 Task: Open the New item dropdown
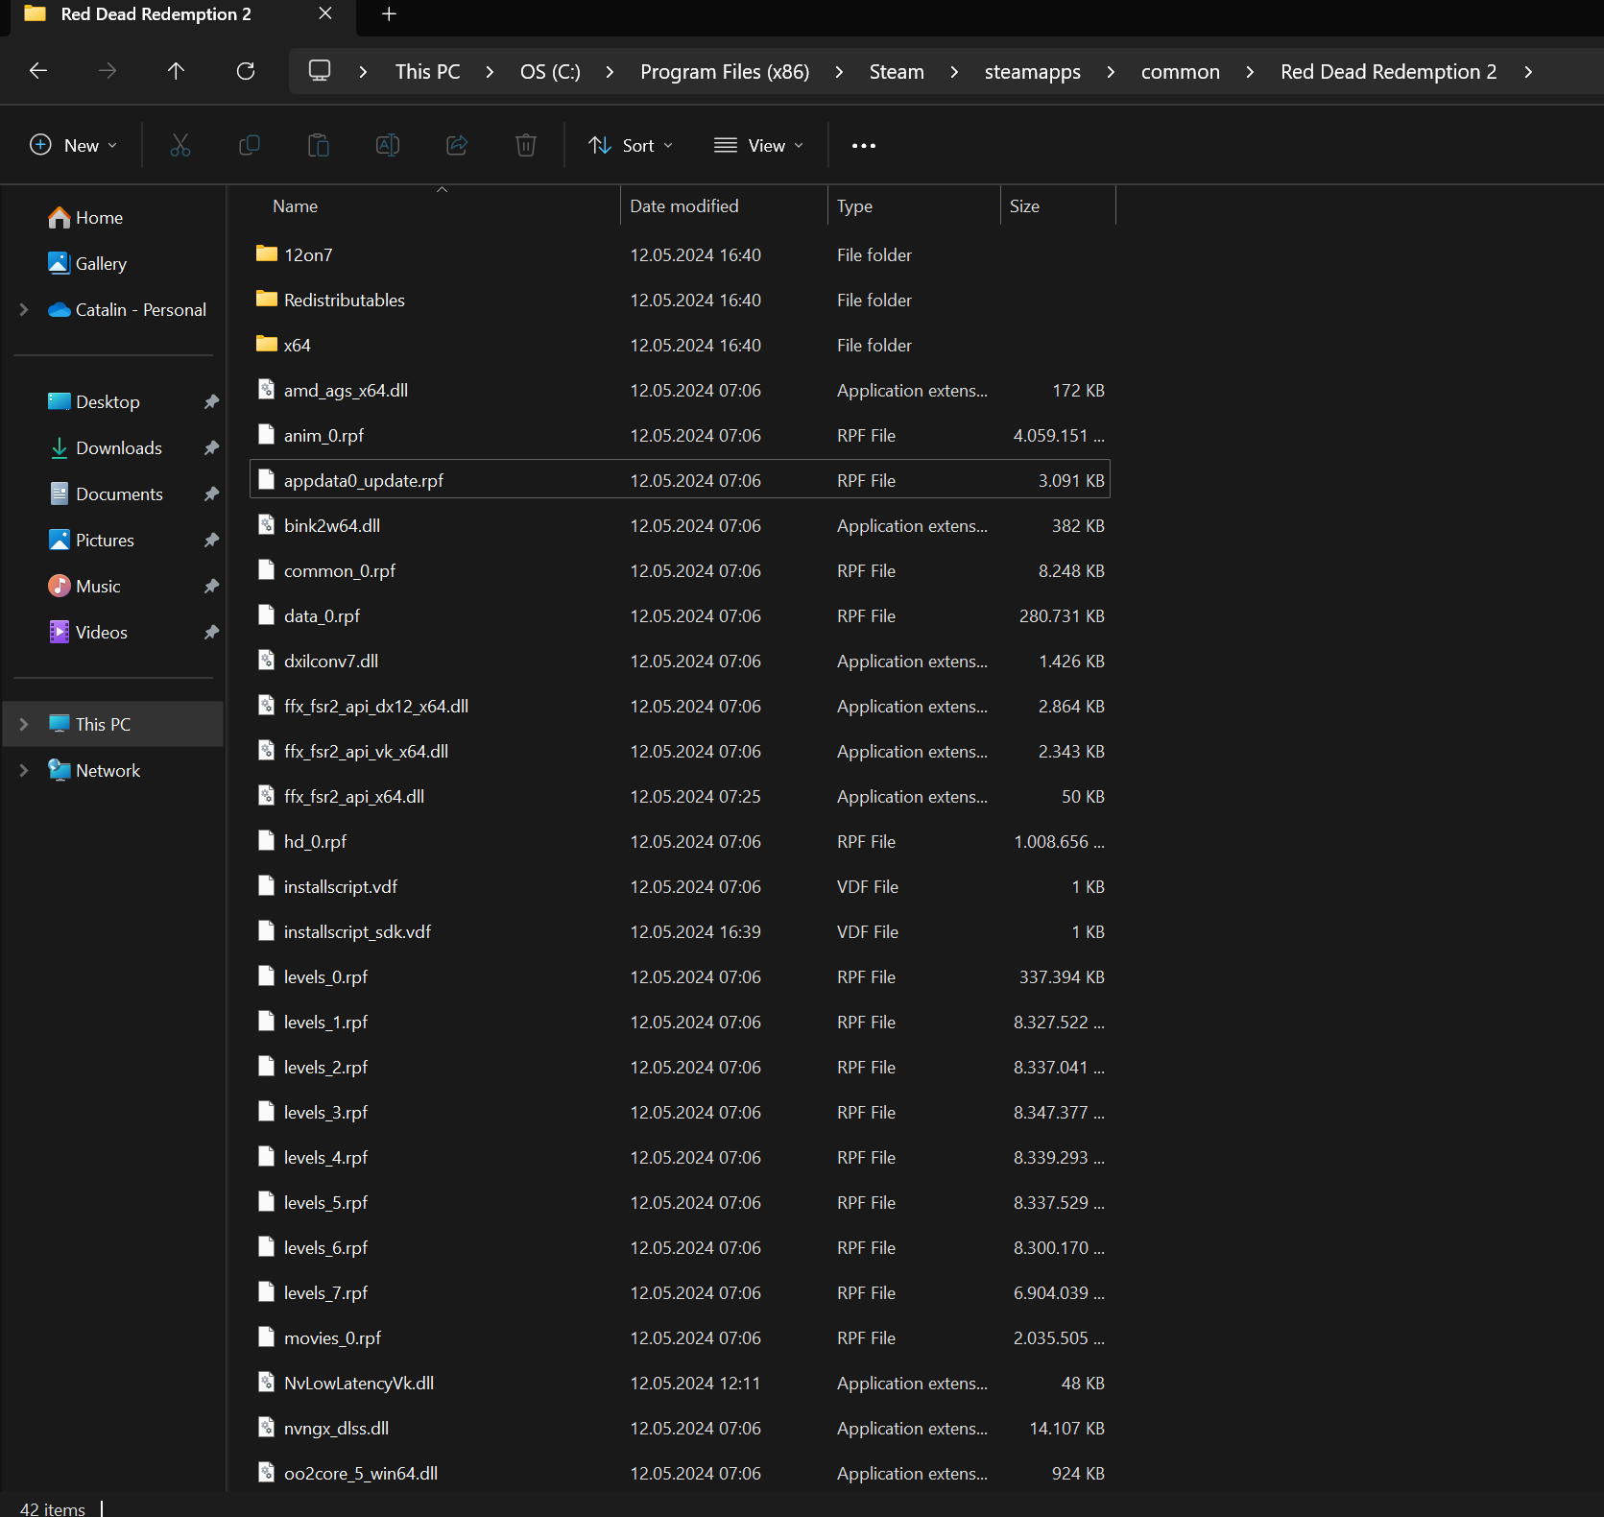pyautogui.click(x=74, y=146)
